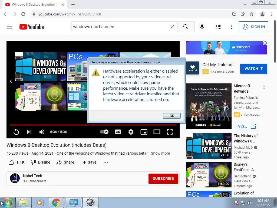Bookmark this page with the star
The height and width of the screenshot is (208, 277).
coord(252,14)
